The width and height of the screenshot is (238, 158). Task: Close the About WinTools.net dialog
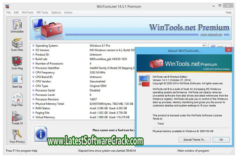coord(228,51)
